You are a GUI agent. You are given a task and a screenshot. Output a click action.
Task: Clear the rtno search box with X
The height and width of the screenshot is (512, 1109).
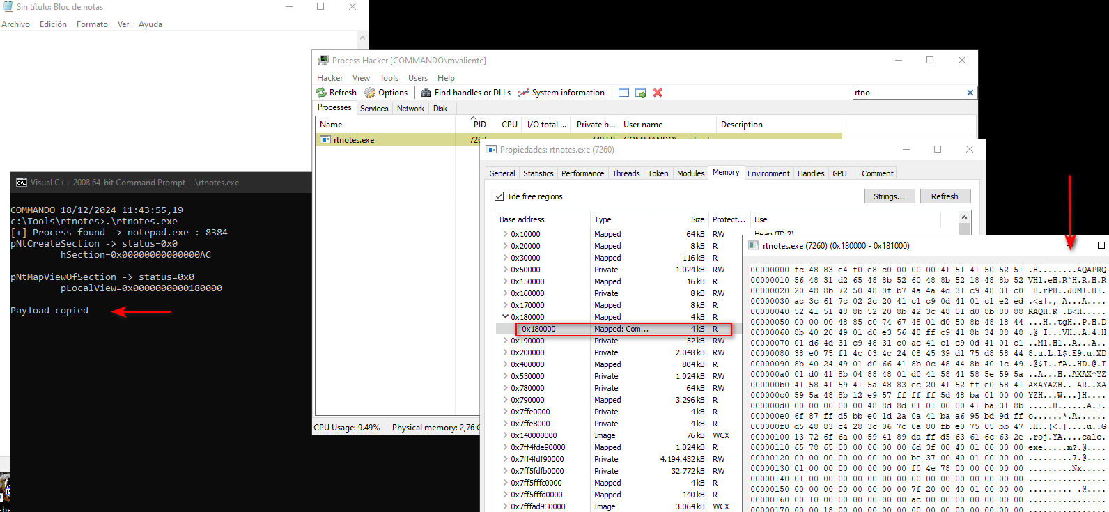point(970,93)
